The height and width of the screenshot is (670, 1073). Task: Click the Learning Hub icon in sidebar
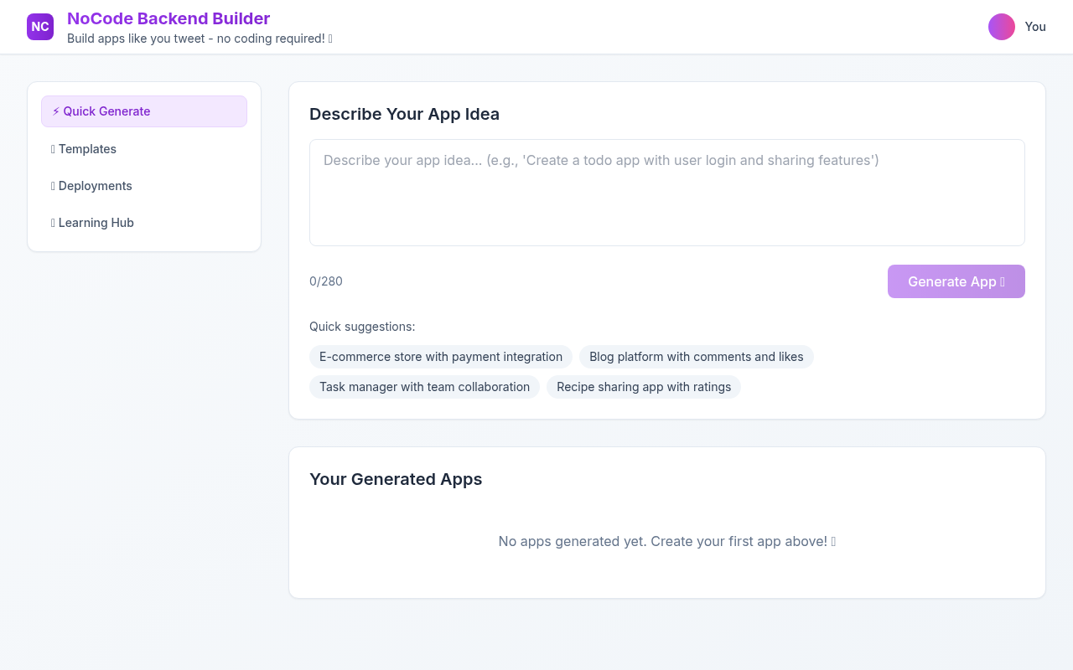[x=53, y=222]
